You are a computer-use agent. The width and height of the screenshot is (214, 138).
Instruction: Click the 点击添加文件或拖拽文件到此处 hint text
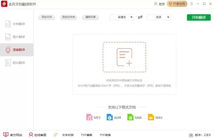tap(124, 80)
